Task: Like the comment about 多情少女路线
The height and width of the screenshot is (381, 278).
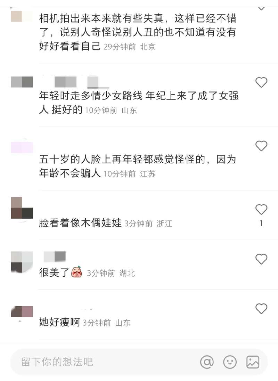Action: point(261,82)
